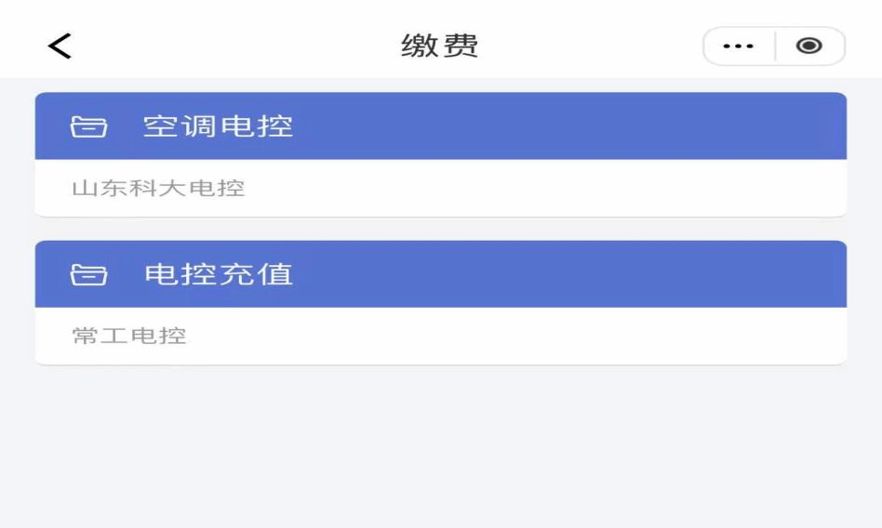The width and height of the screenshot is (882, 528).
Task: Collapse the 空调电控 blue section bar
Action: pos(440,125)
